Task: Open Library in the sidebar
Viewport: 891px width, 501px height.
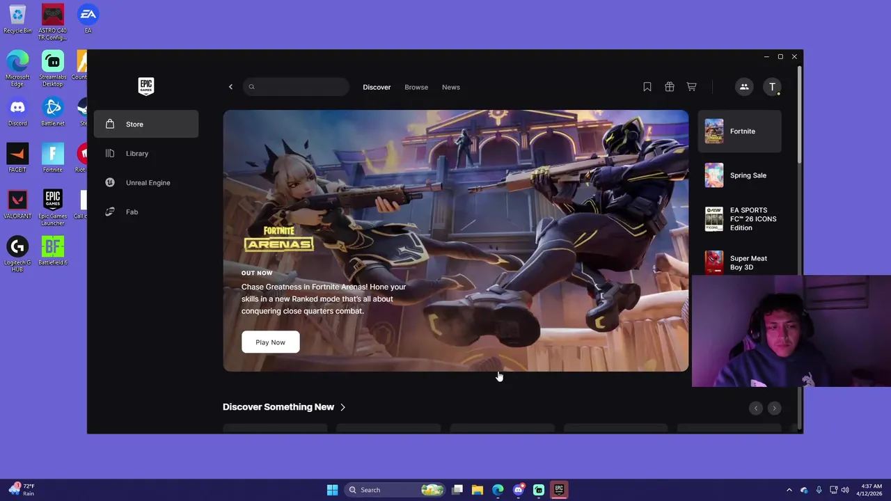Action: 146,153
